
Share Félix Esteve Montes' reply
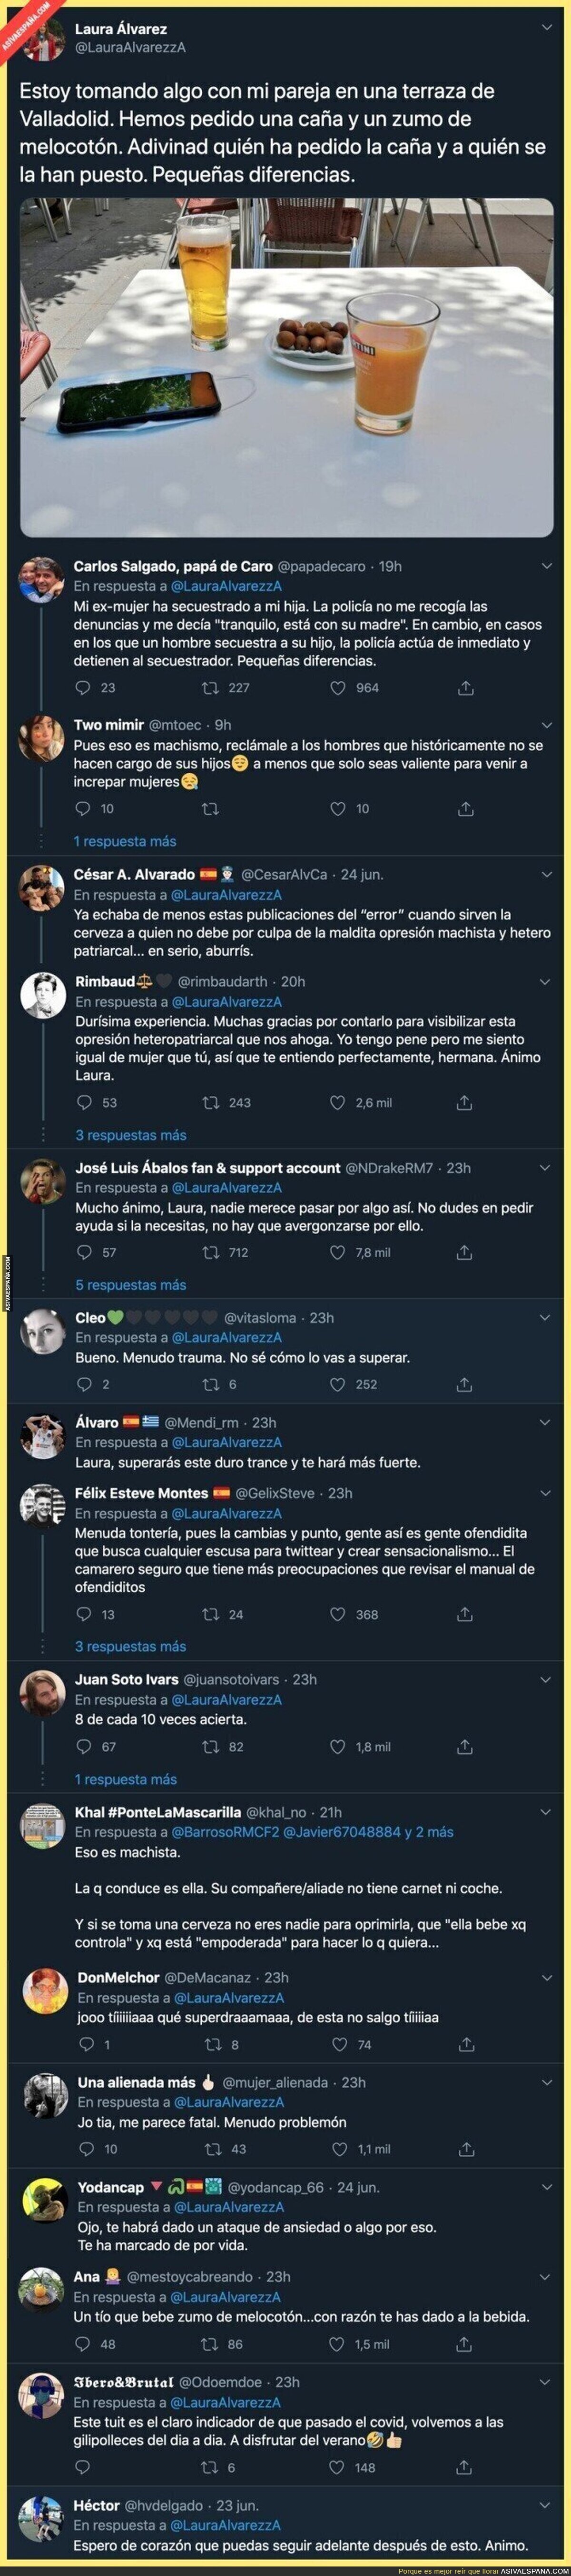[x=464, y=1614]
